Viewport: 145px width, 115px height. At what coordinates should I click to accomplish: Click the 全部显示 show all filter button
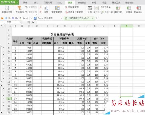click(x=31, y=7)
